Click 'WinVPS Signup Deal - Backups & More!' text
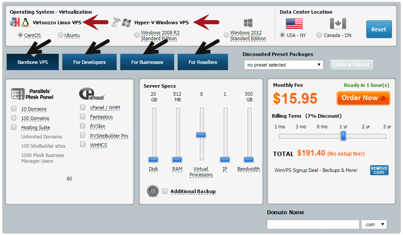The height and width of the screenshot is (235, 403). tap(316, 171)
